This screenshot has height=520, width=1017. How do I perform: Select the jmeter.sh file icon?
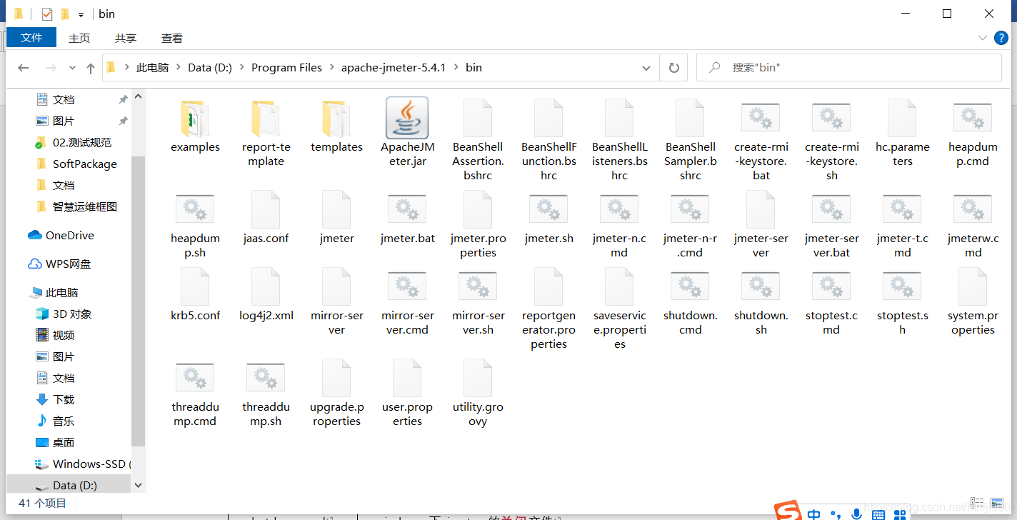click(x=548, y=209)
